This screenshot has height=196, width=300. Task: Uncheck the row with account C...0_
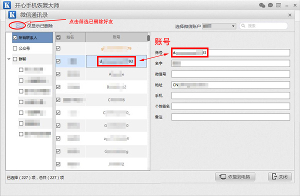[x=58, y=112]
